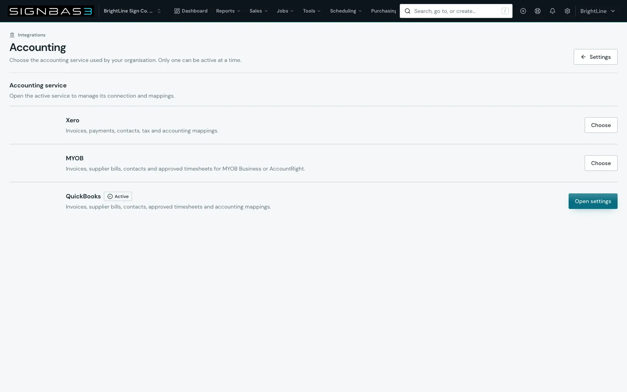Image resolution: width=627 pixels, height=392 pixels.
Task: Open settings for QuickBooks
Action: 593,201
